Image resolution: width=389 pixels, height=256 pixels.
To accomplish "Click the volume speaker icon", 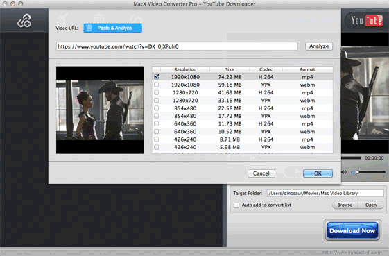I will click(344, 172).
